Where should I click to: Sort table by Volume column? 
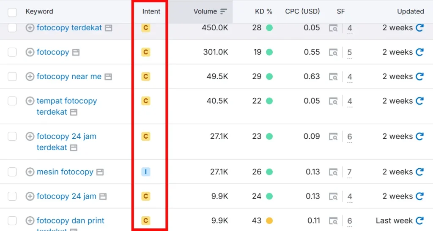(210, 11)
